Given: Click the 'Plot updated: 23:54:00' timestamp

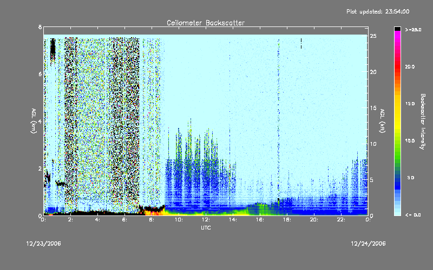Looking at the screenshot, I should [x=378, y=11].
